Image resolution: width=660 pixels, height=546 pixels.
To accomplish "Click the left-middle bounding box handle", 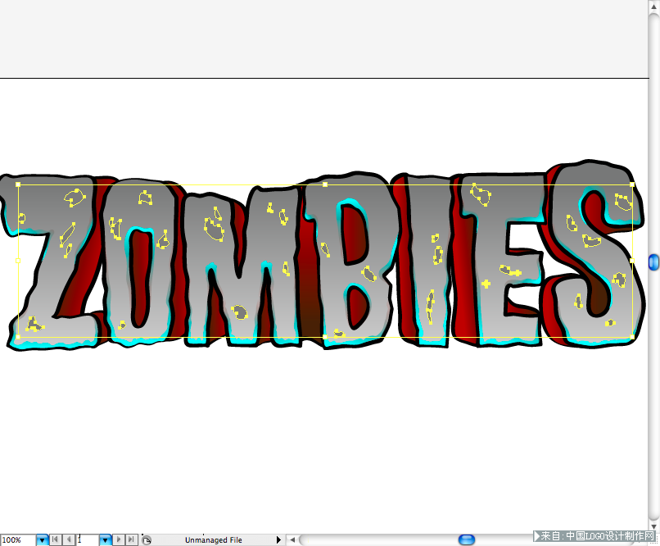I will [18, 261].
